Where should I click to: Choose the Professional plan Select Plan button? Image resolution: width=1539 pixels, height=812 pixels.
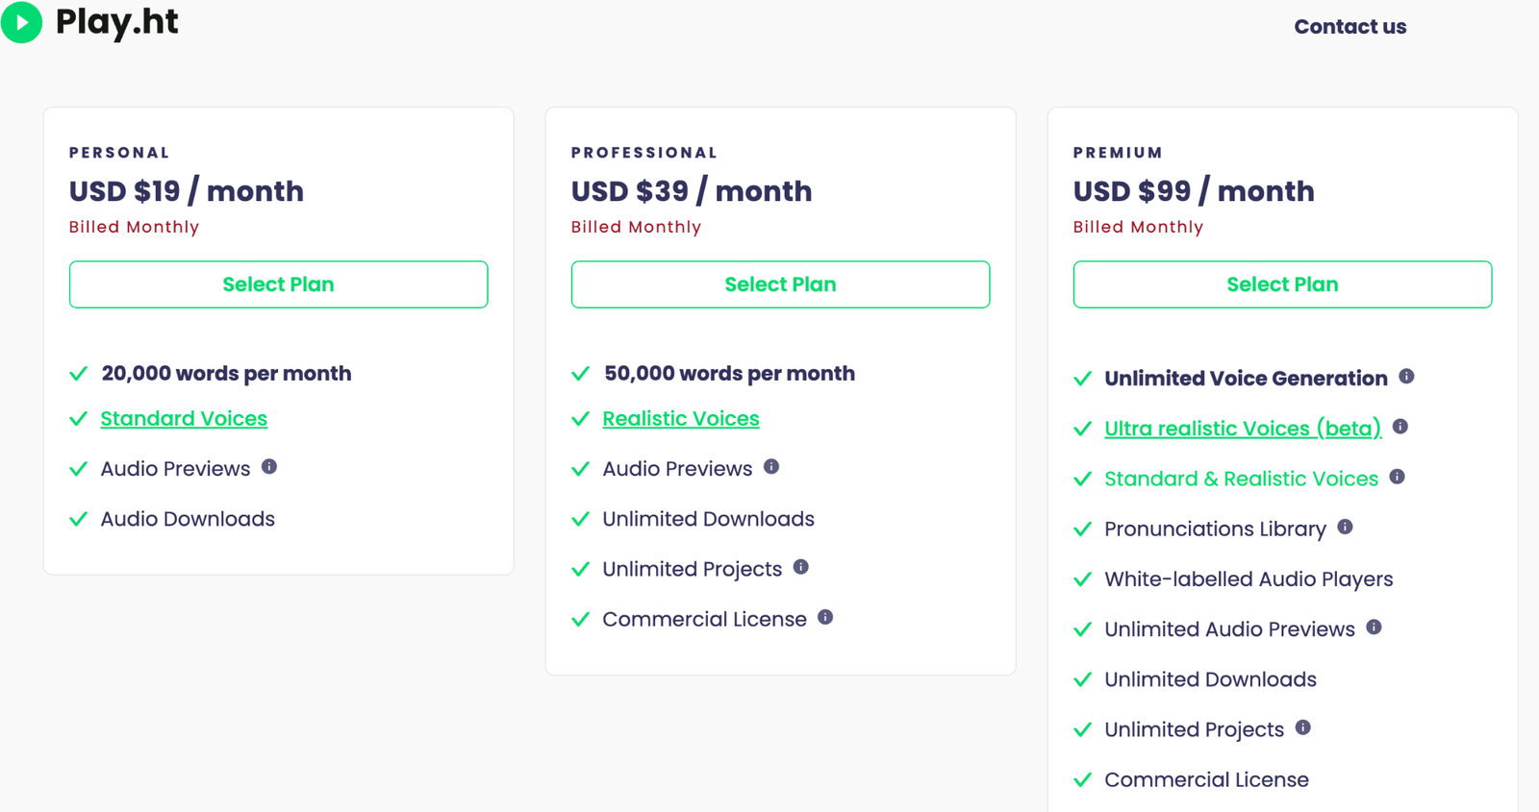point(780,284)
